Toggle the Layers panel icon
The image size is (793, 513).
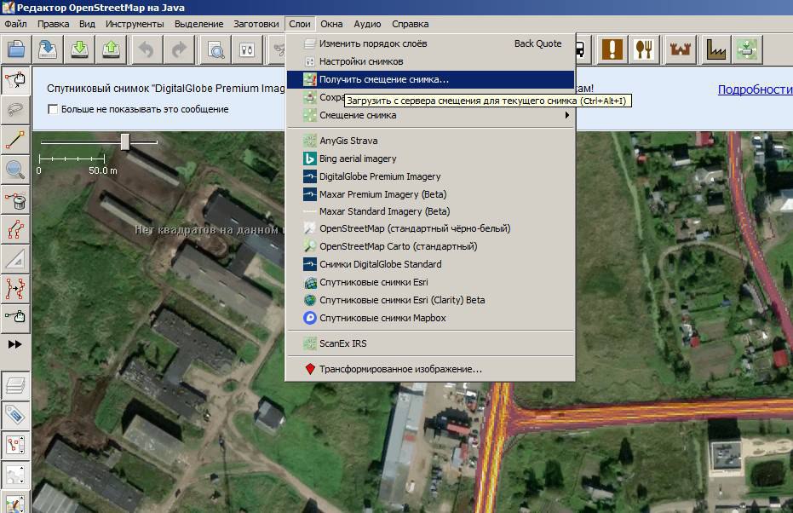[15, 385]
